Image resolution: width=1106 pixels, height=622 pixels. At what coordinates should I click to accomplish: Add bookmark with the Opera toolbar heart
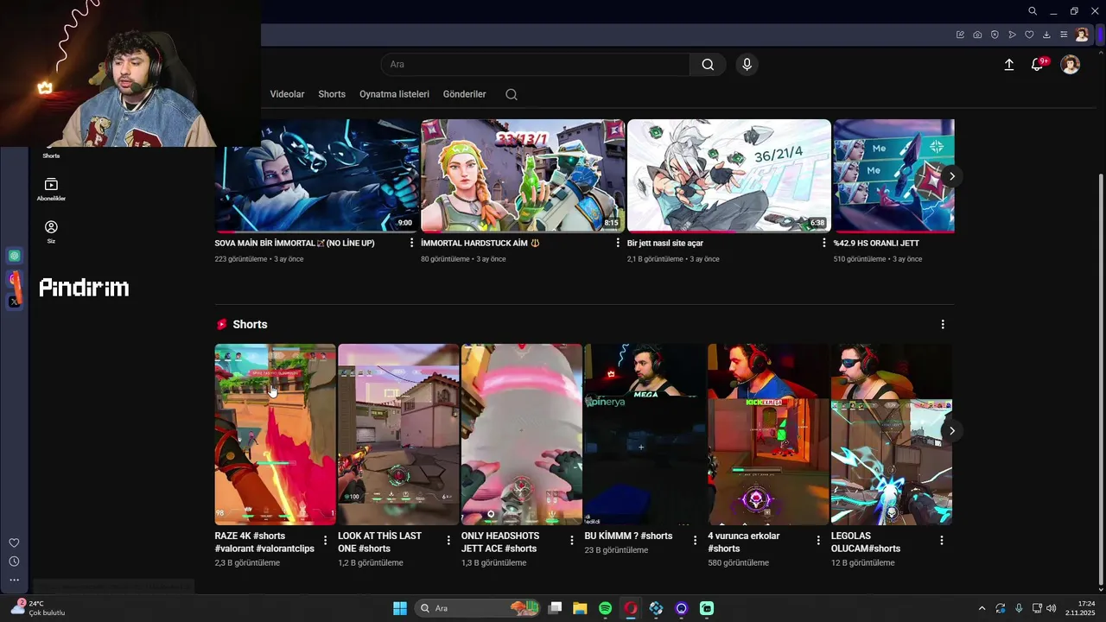coord(1029,35)
